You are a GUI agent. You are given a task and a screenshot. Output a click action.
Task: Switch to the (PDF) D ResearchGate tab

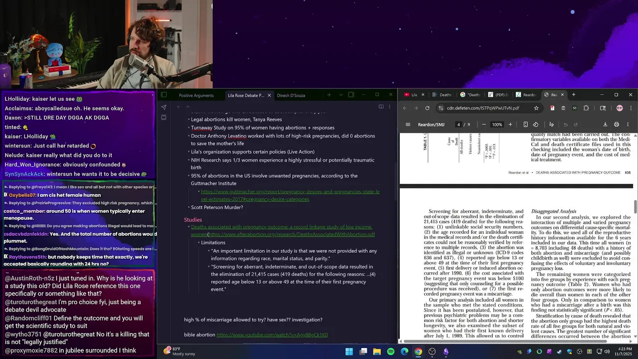pyautogui.click(x=498, y=95)
